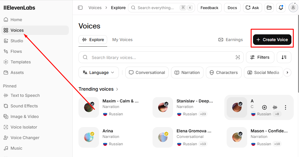Open Voices in sidebar
Screen dimensions: 299x157
click(35, 30)
